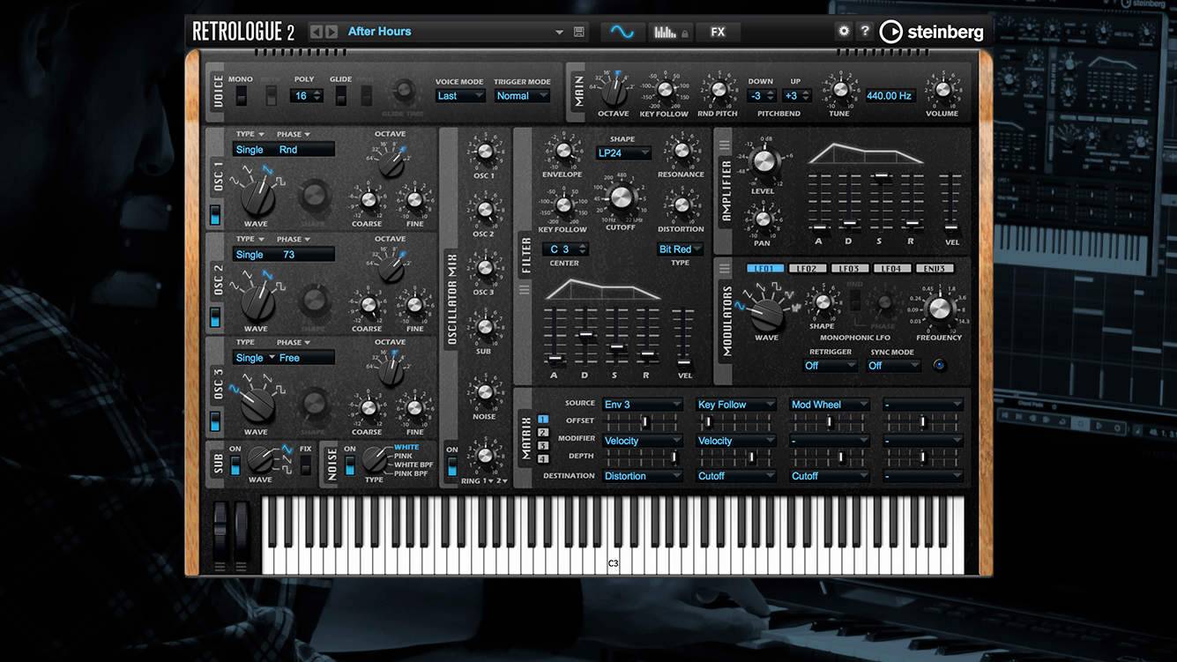Click the OSC 3 type field showing Single
1177x662 pixels.
click(255, 358)
